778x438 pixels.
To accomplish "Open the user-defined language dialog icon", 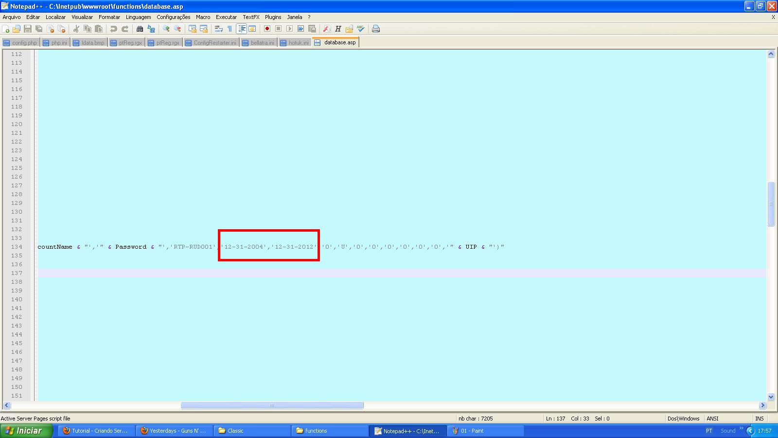I will (x=252, y=29).
